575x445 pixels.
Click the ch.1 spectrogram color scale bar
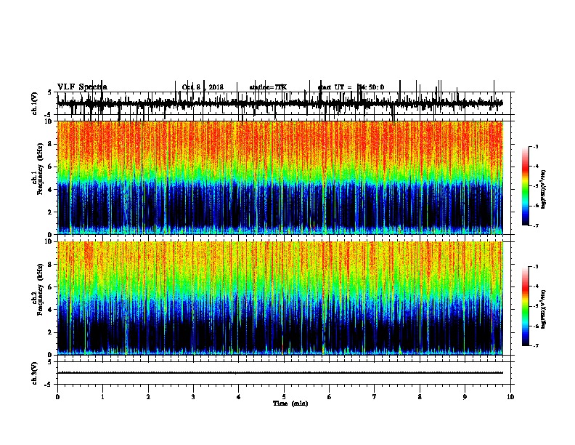(x=526, y=186)
